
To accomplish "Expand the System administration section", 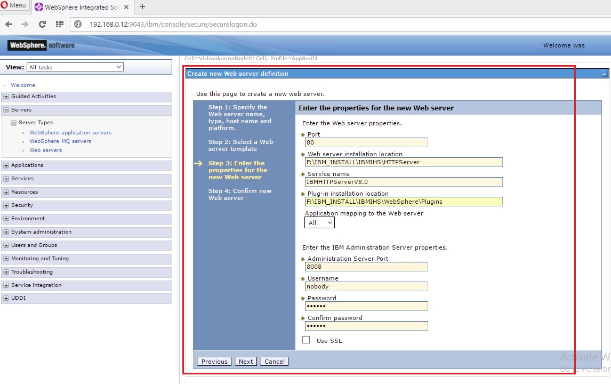I will coord(5,232).
